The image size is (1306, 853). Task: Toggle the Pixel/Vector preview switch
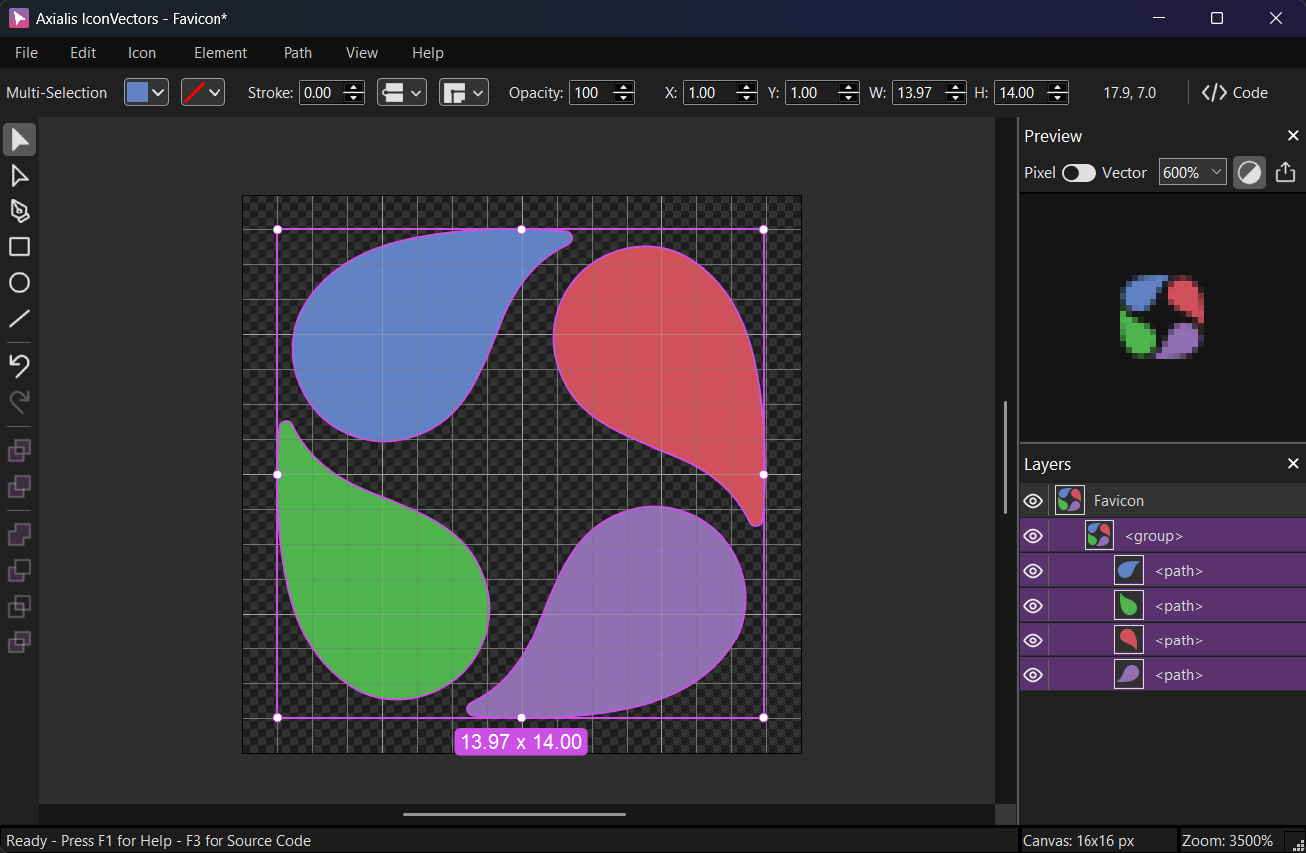point(1079,173)
